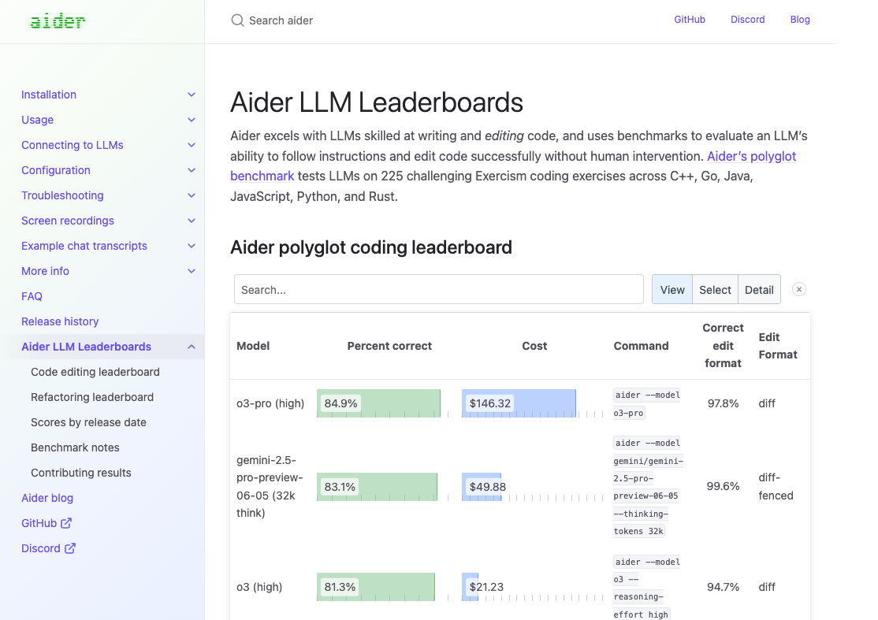Click the o3-pro percent correct bar
This screenshot has width=878, height=620.
pyautogui.click(x=378, y=403)
